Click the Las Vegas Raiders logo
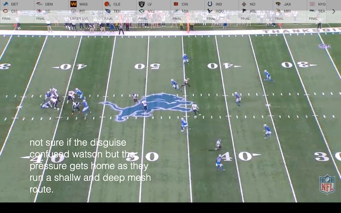Viewport: 341px width, 213px height. 142,4
